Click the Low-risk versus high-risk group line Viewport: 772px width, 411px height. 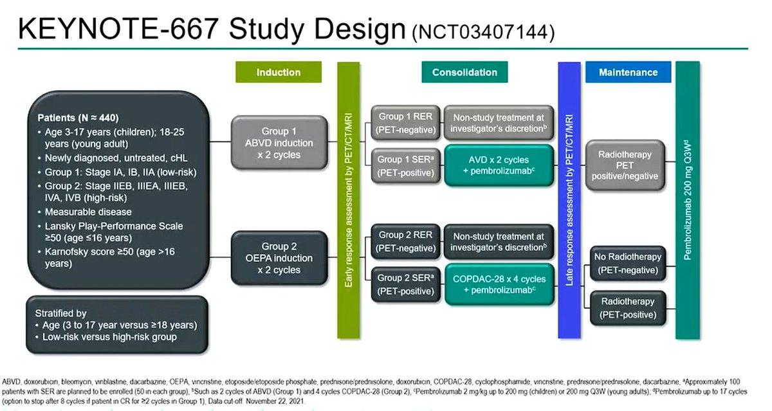click(106, 337)
